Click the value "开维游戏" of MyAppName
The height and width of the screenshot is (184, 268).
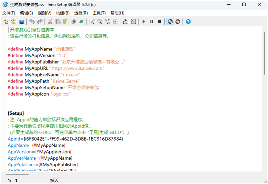click(64, 49)
